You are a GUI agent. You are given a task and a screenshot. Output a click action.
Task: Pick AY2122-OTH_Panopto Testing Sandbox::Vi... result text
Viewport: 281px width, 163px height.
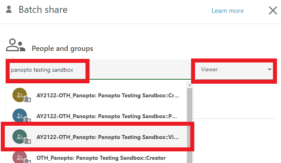[108, 136]
